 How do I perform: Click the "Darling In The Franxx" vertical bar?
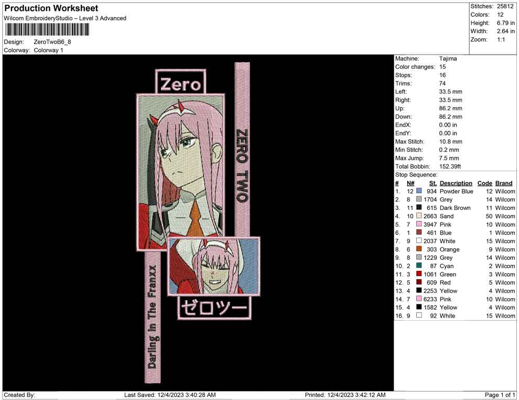(153, 317)
